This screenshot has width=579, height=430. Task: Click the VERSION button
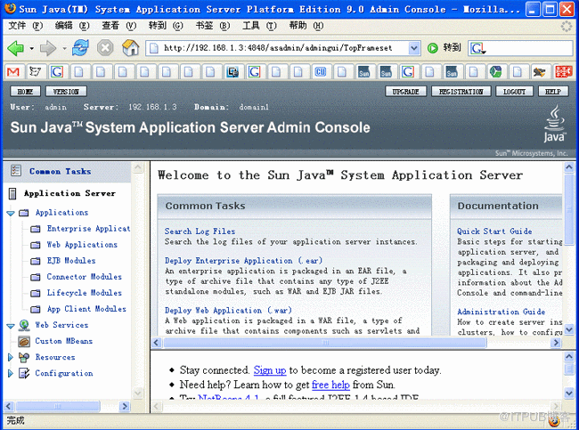pos(66,91)
